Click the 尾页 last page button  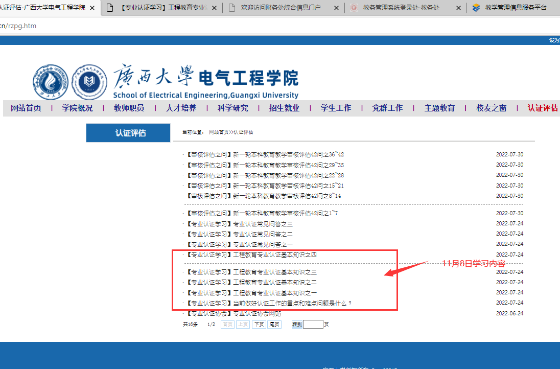coord(274,324)
